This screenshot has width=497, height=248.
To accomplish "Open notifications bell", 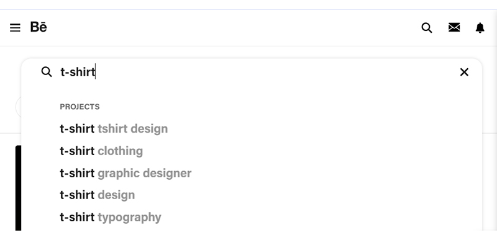I will tap(480, 28).
